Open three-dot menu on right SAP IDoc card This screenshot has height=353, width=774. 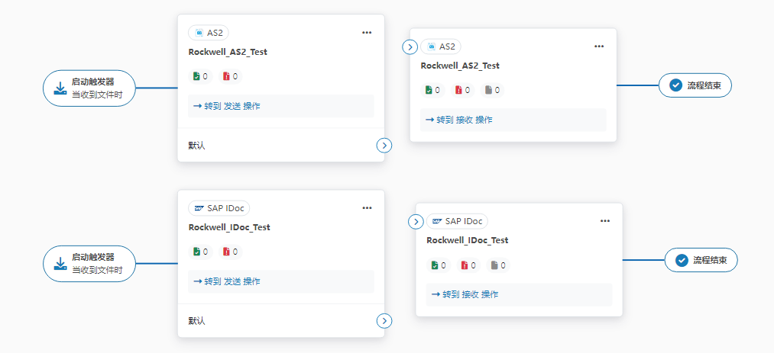pos(605,221)
